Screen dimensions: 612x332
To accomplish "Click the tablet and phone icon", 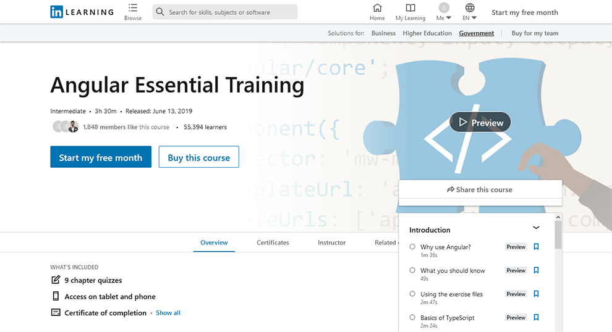I will tap(56, 296).
